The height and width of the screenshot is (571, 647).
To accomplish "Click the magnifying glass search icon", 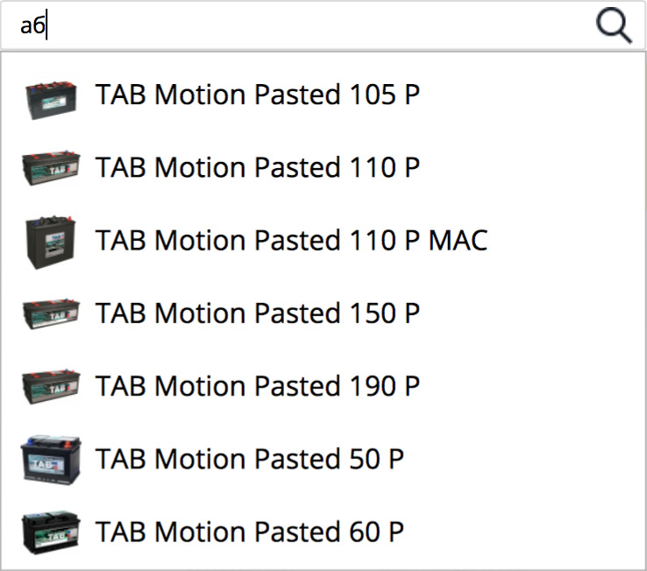I will (614, 25).
